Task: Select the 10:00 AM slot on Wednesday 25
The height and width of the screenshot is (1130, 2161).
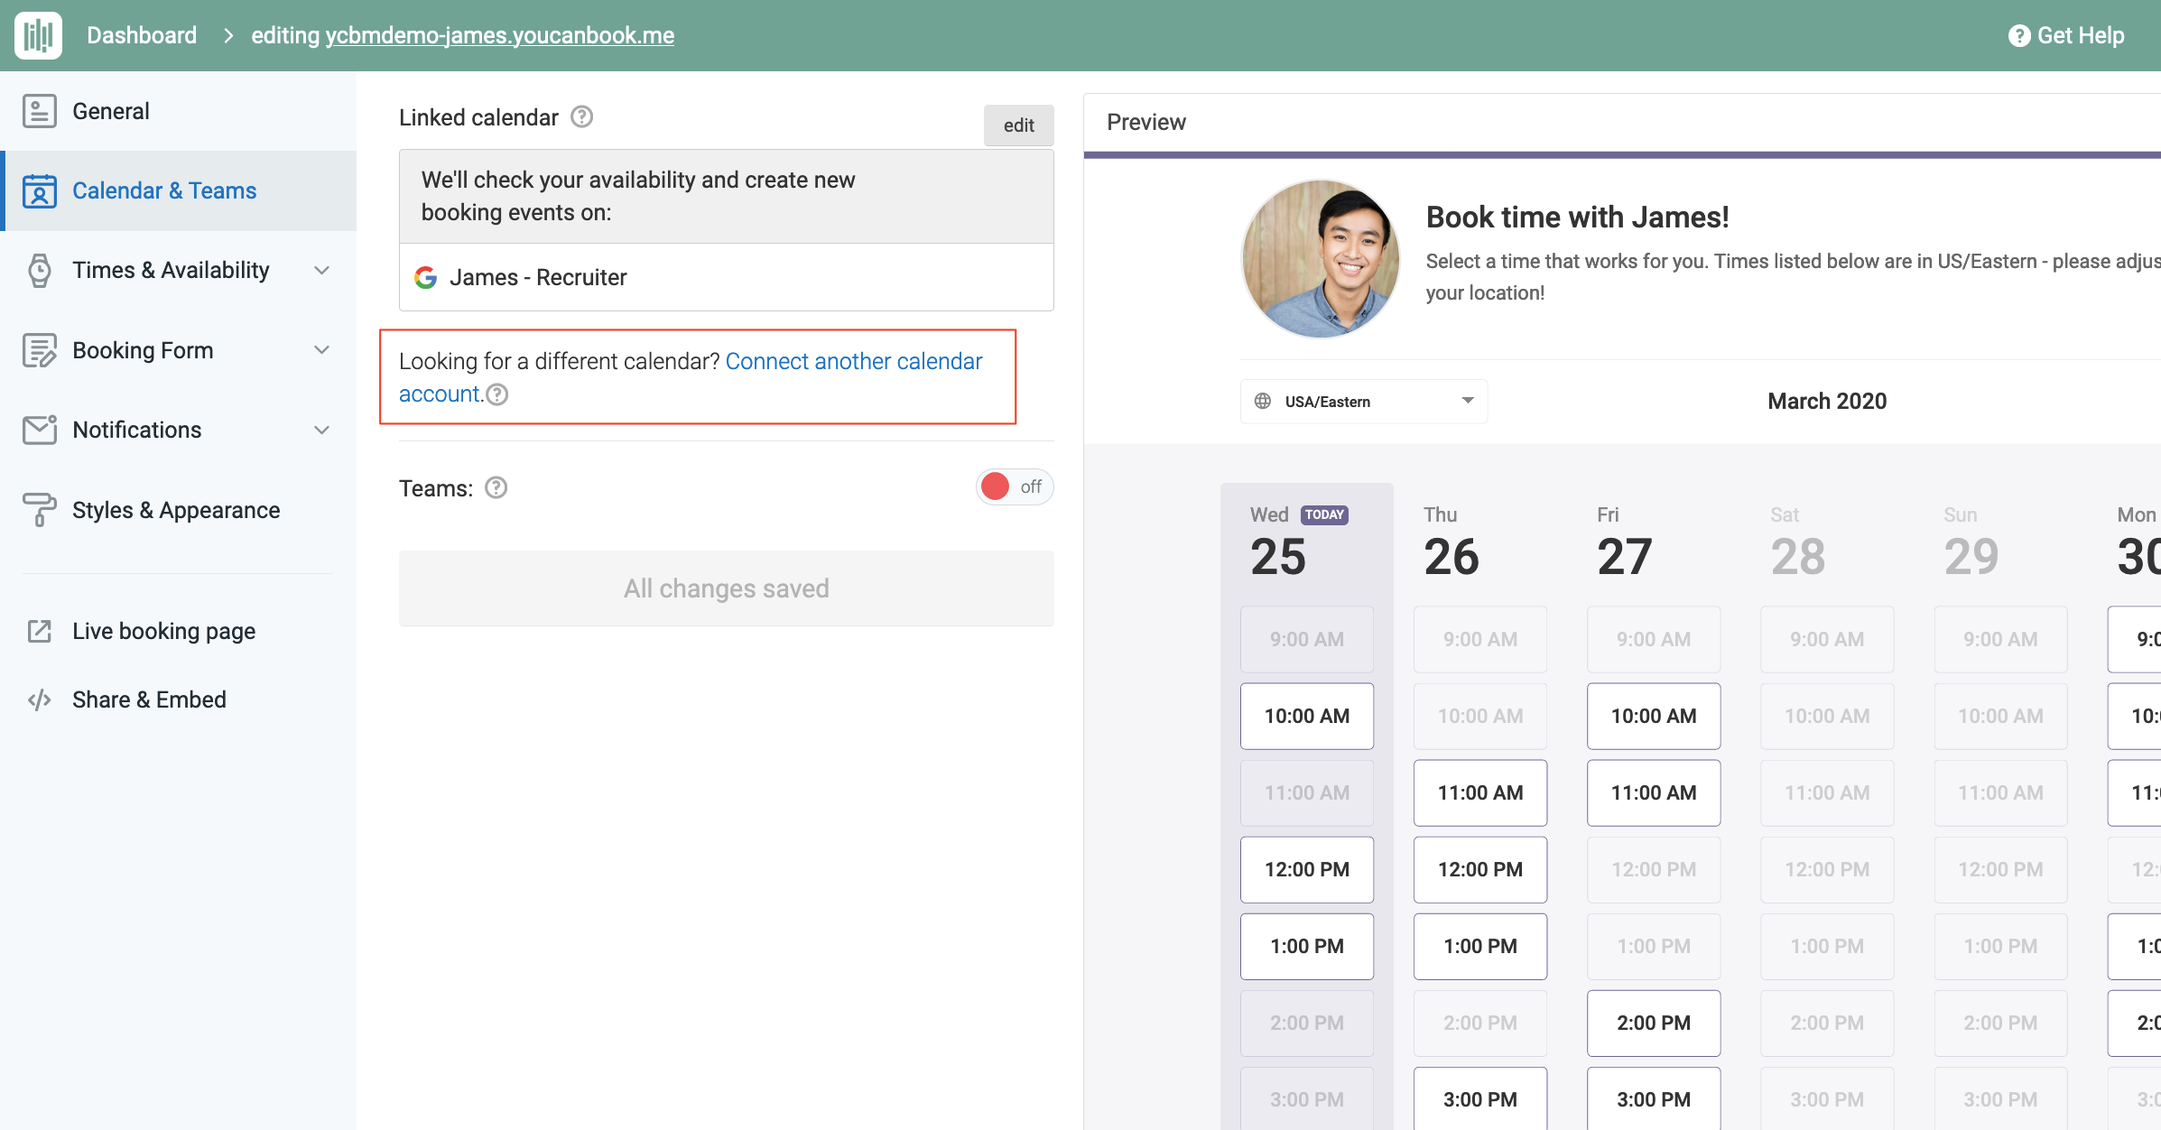Action: point(1306,717)
